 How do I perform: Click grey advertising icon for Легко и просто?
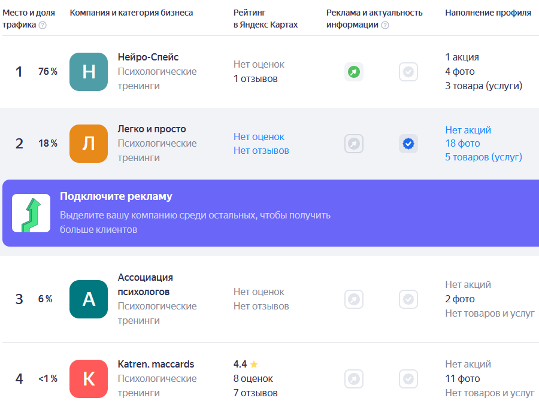pyautogui.click(x=354, y=144)
